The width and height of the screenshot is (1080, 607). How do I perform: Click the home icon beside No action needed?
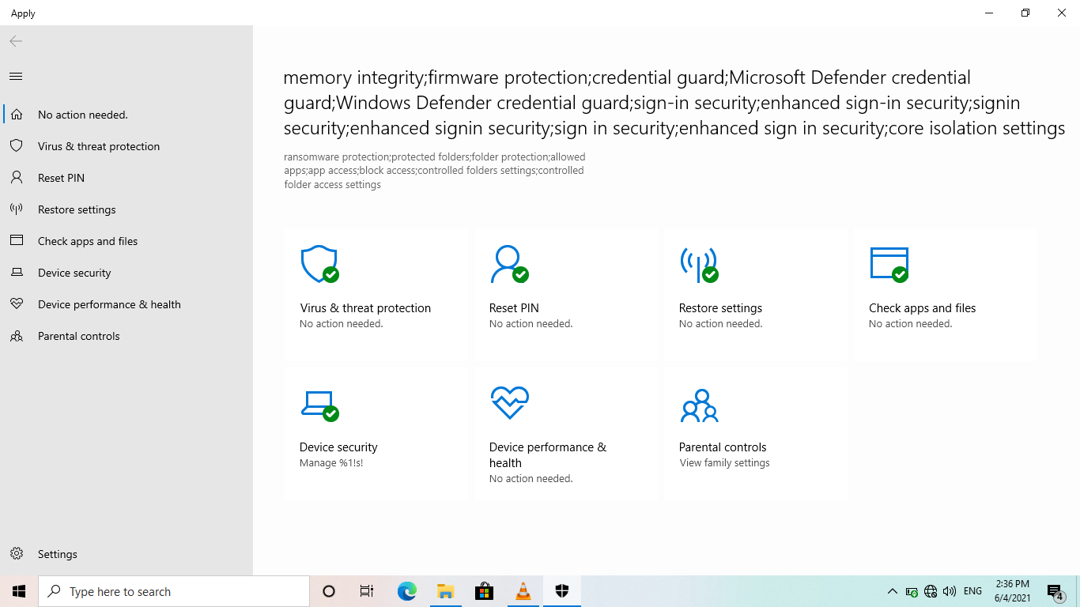point(16,114)
